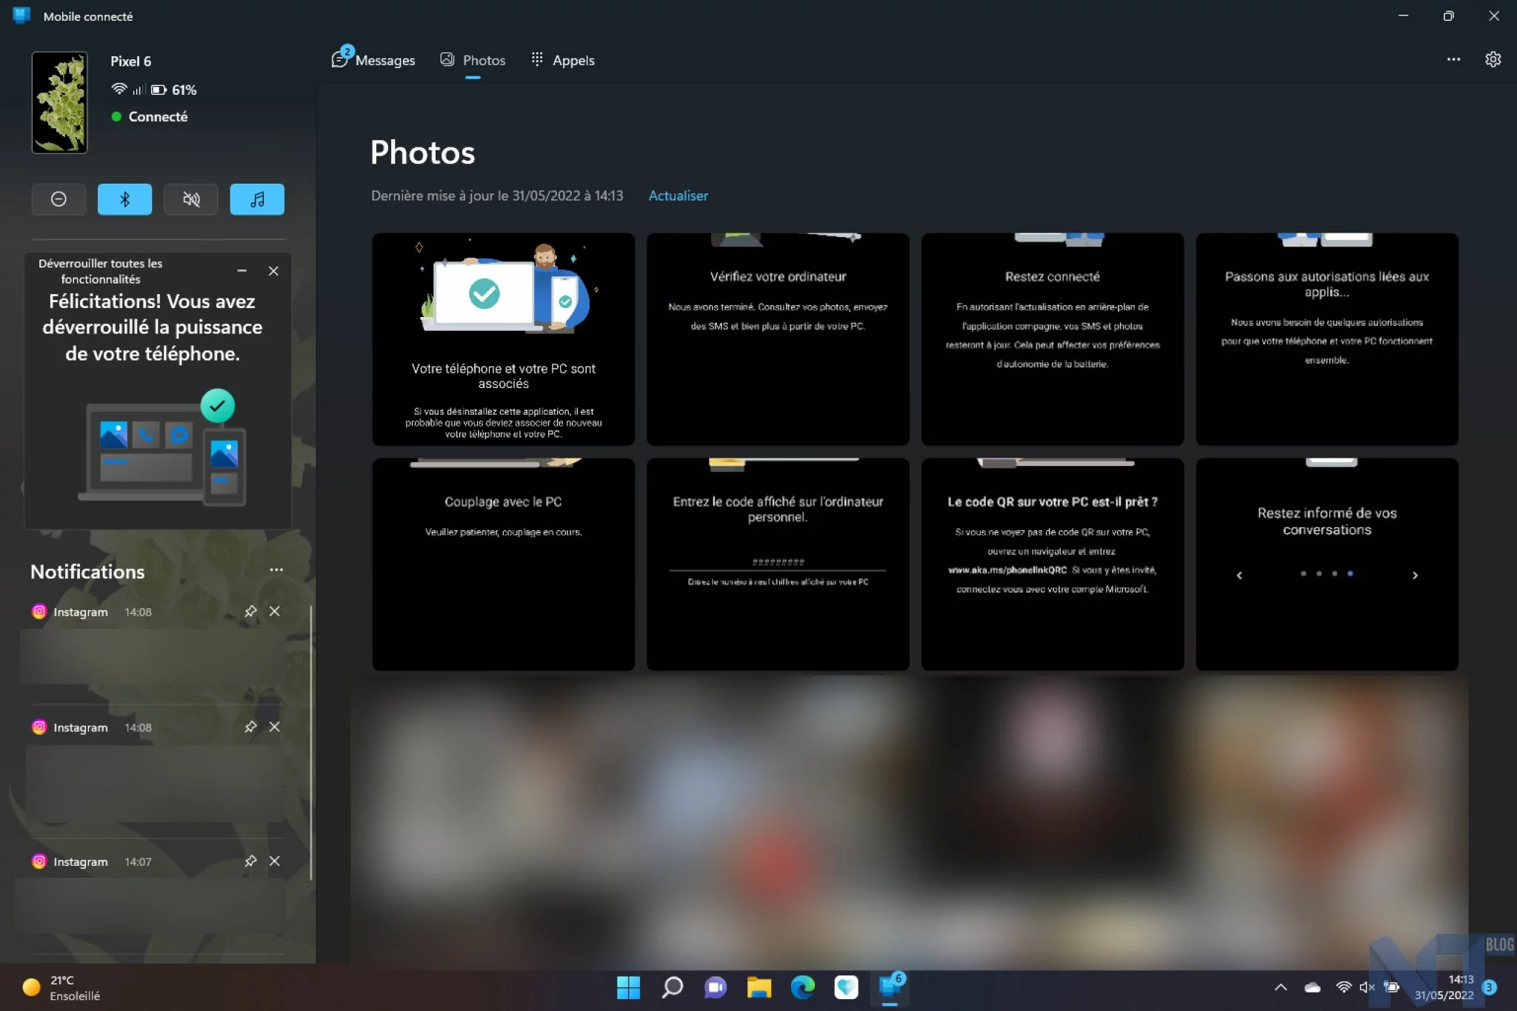Viewport: 1517px width, 1011px height.
Task: Click the OneDrive cloud tray icon
Action: click(1312, 987)
